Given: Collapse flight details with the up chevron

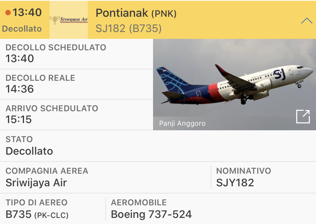Looking at the screenshot, I should pyautogui.click(x=306, y=21).
